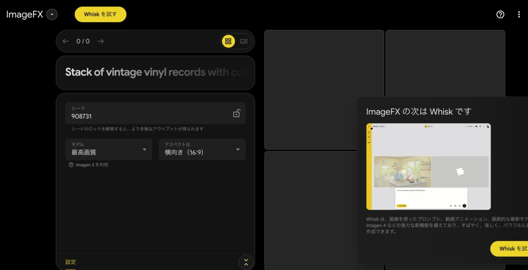528x270 pixels.
Task: Open the アスペクト比 横向き (16:9) dropdown
Action: point(202,150)
